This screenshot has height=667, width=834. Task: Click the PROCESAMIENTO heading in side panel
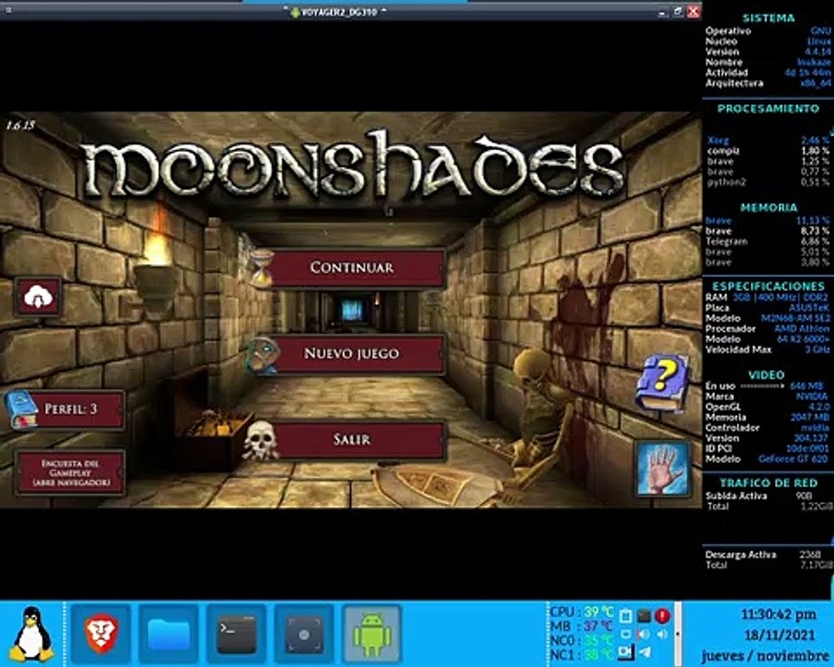click(x=768, y=108)
